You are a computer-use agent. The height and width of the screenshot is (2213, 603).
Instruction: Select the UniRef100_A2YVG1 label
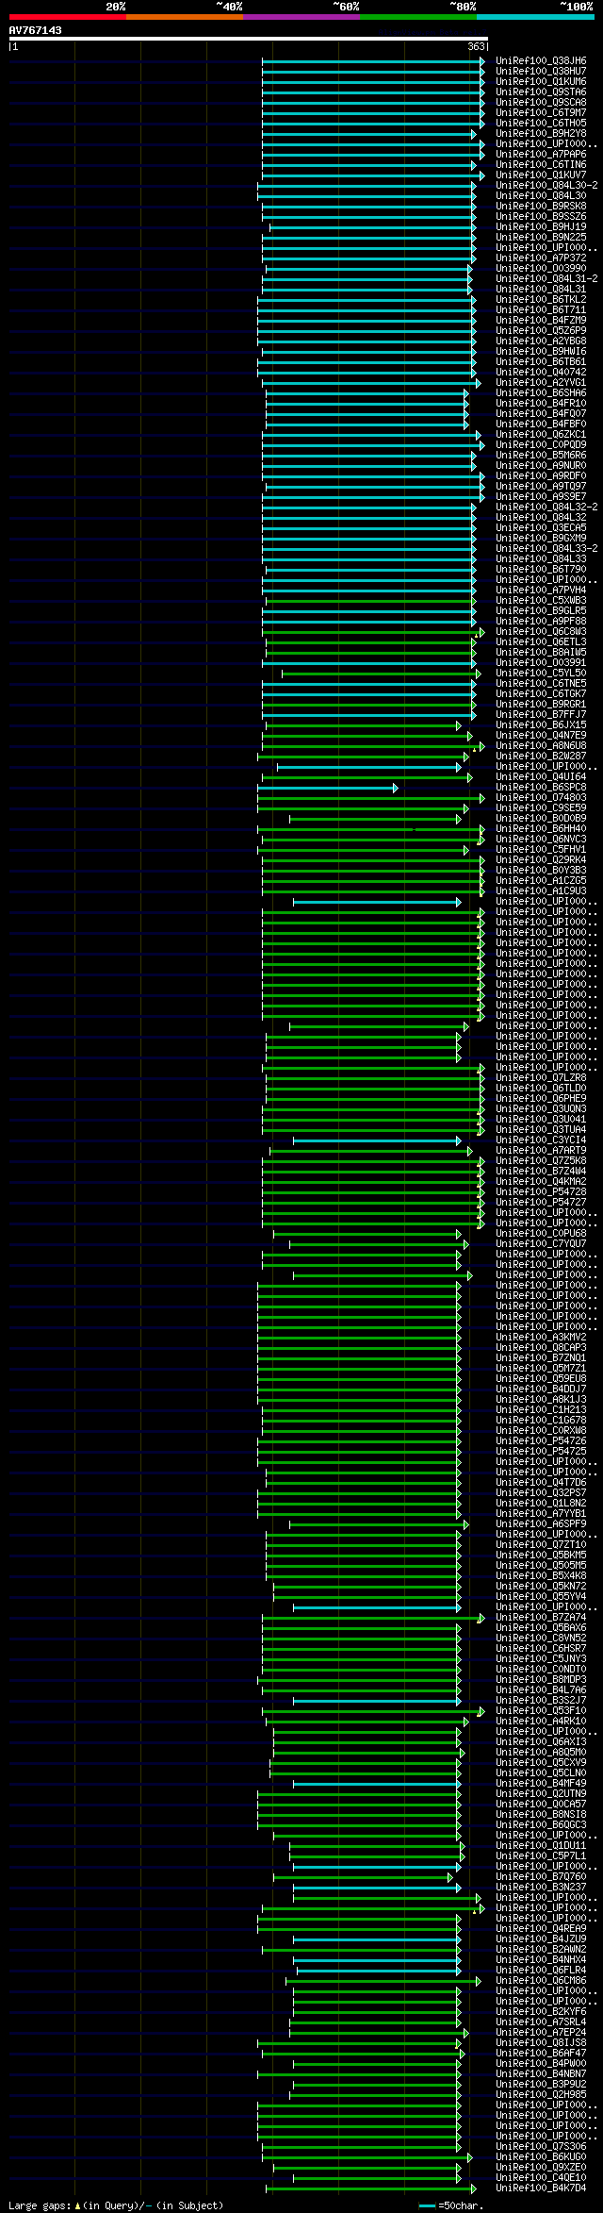541,383
